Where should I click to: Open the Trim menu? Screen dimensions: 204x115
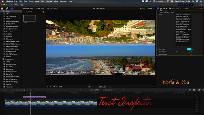31,1
